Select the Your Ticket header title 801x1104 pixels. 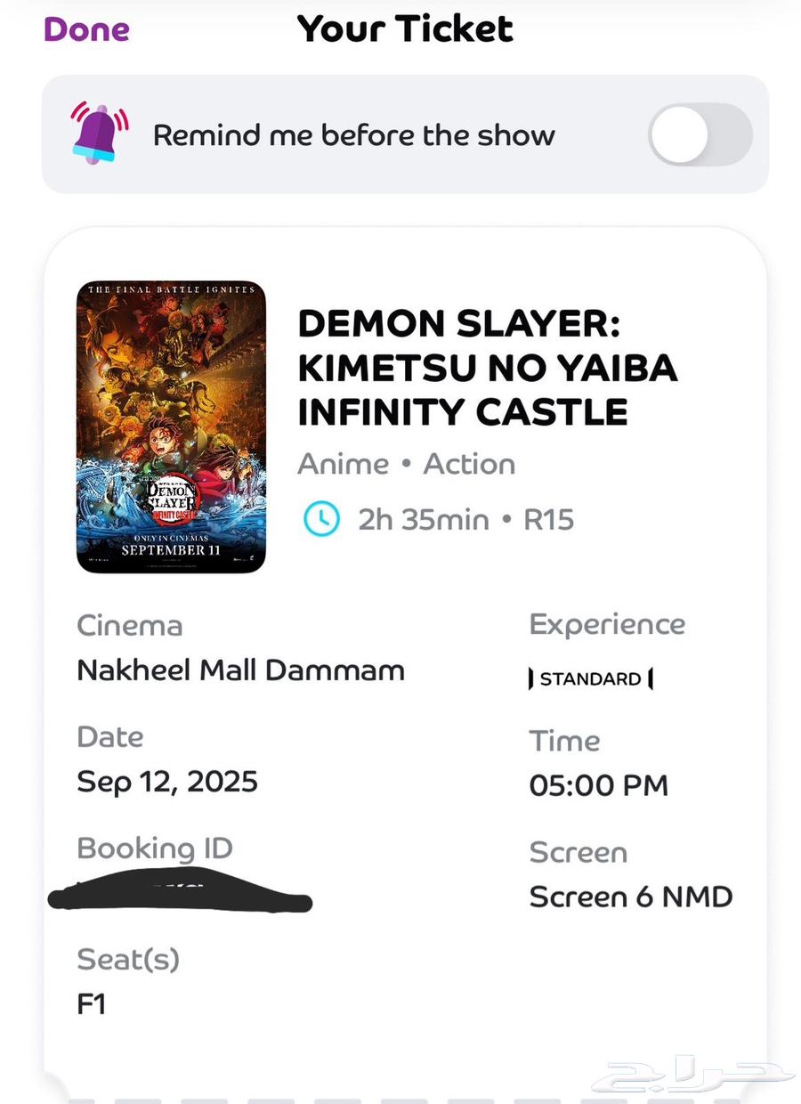pos(406,29)
